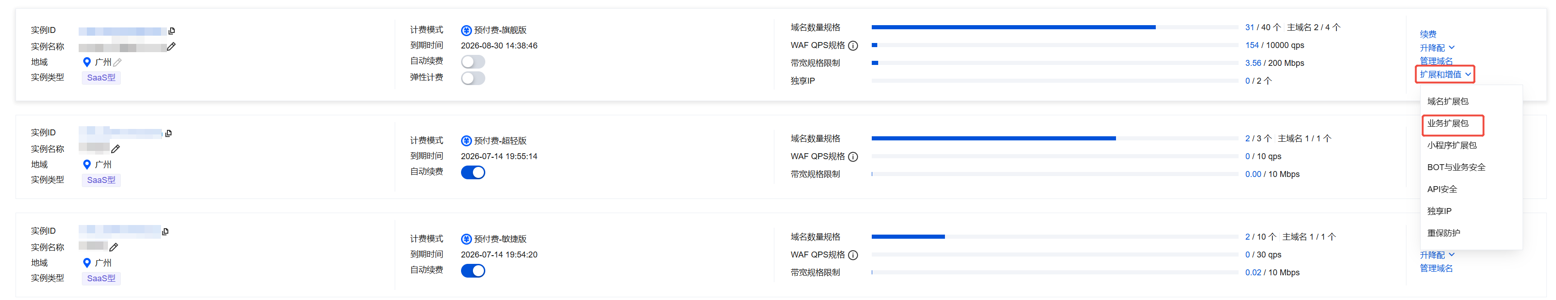Edit the flagship (旗舰版) instance name
Image resolution: width=1556 pixels, height=300 pixels.
click(172, 47)
